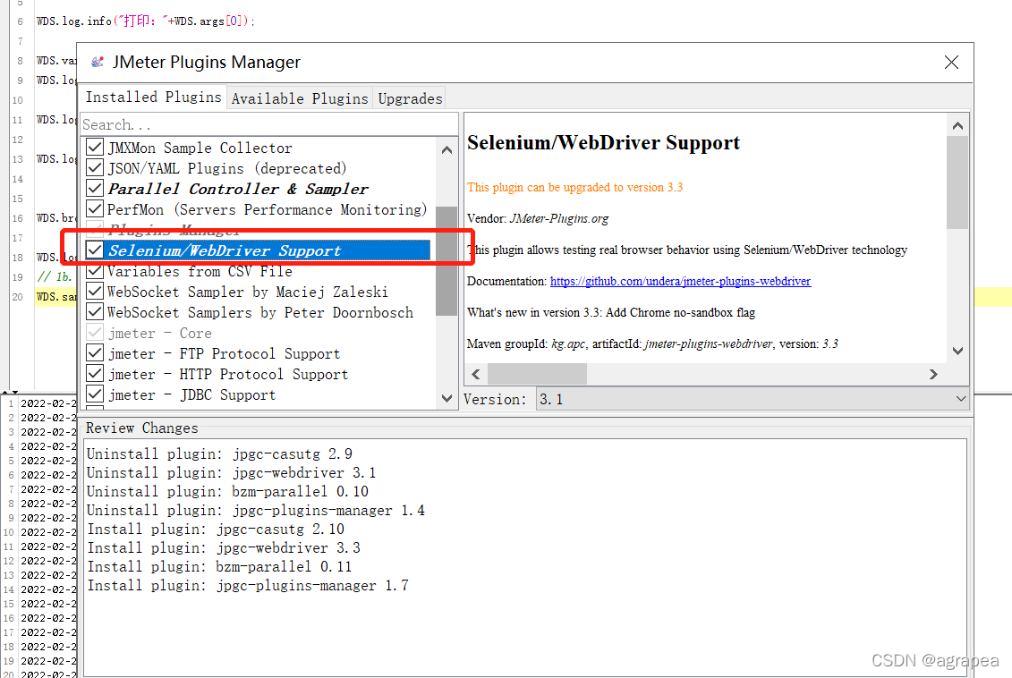Uncheck JMXMon Sample Collector checkbox
Image resolution: width=1012 pixels, height=678 pixels.
click(x=95, y=147)
